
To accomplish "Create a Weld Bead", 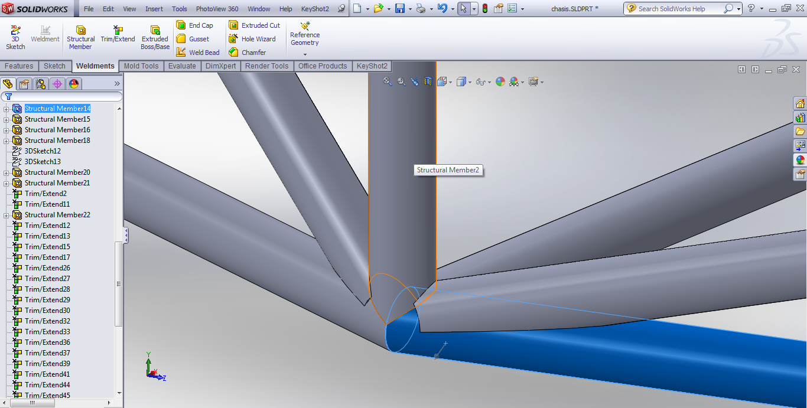I will (198, 53).
